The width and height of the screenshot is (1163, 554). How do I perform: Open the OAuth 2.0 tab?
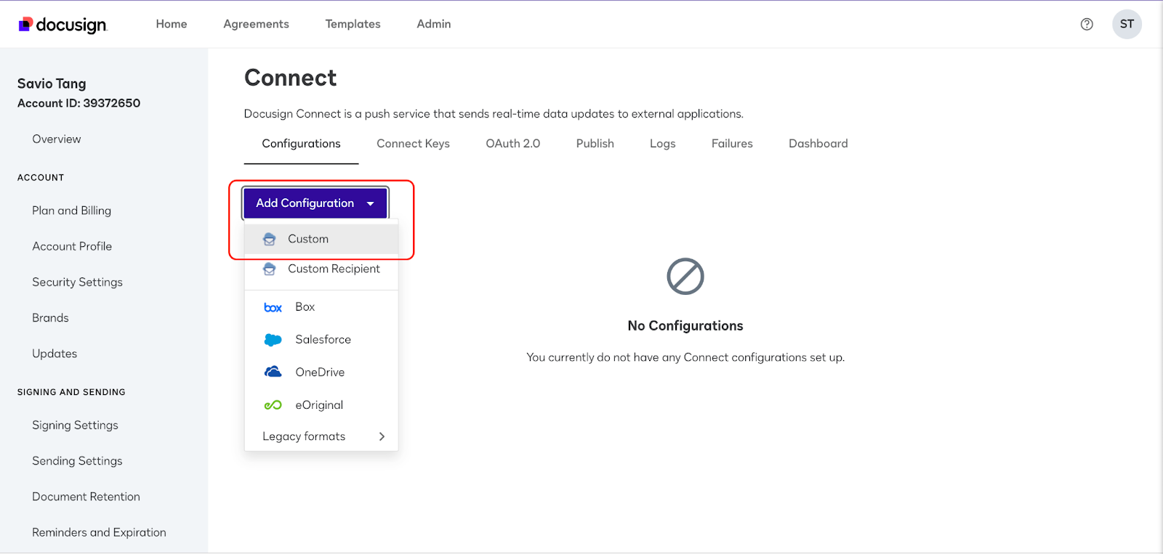tap(512, 144)
